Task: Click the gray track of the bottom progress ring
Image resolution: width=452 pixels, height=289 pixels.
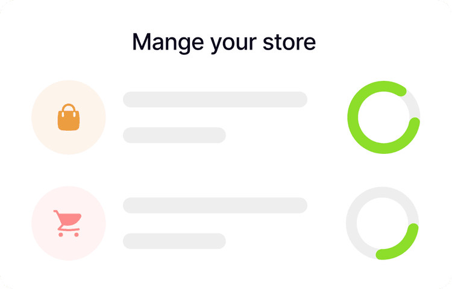Action: click(x=352, y=223)
